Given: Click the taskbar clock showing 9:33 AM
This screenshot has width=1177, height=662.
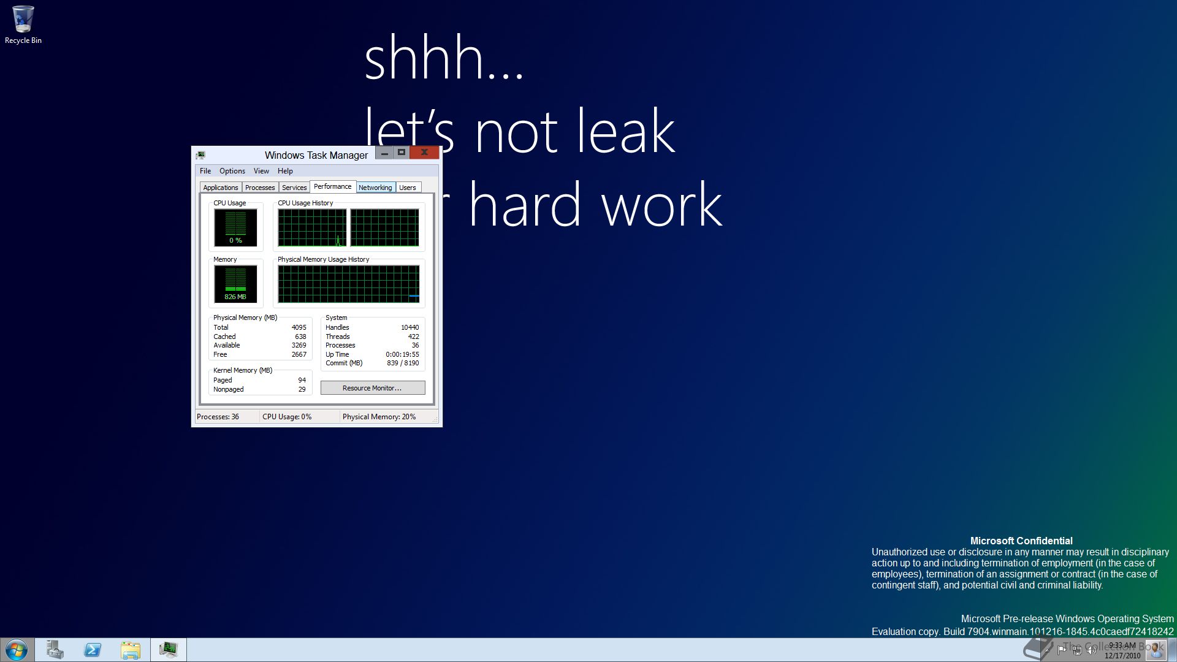Looking at the screenshot, I should 1122,650.
